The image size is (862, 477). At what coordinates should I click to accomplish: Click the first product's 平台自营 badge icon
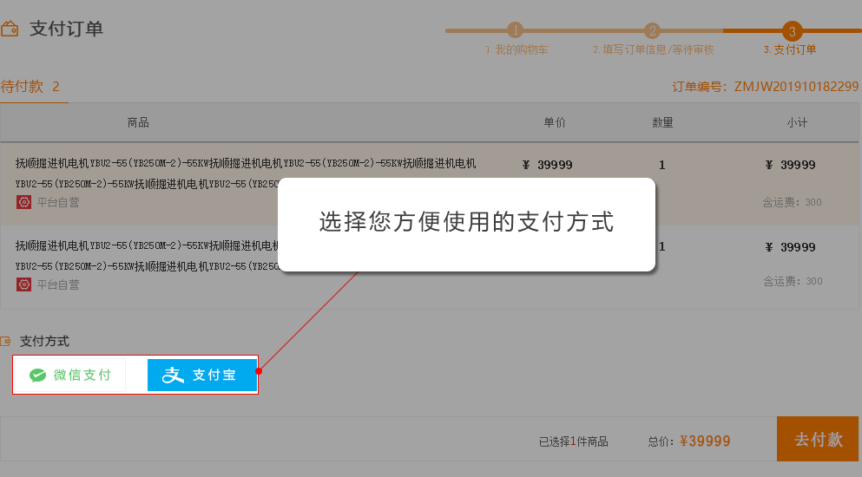23,202
